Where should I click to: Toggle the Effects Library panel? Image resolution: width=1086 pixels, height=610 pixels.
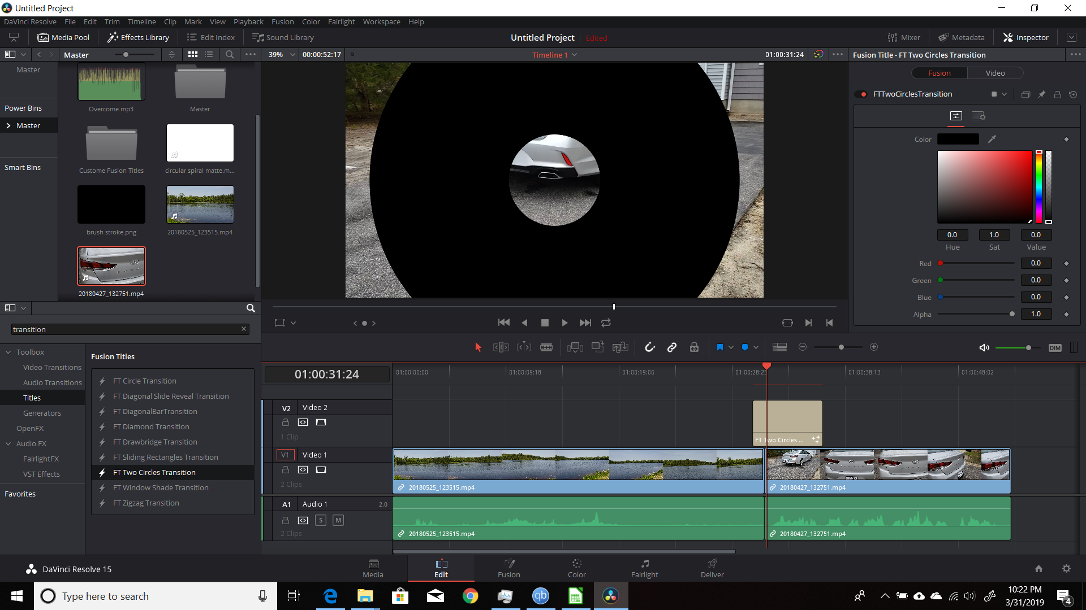click(139, 37)
